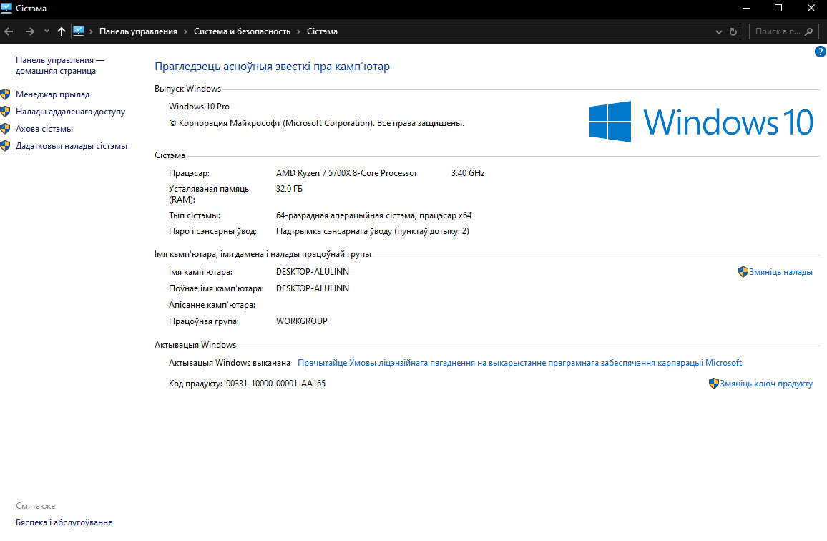The height and width of the screenshot is (541, 827).
Task: Expand chevron before Панель управления breadcrumb
Action: coord(92,31)
